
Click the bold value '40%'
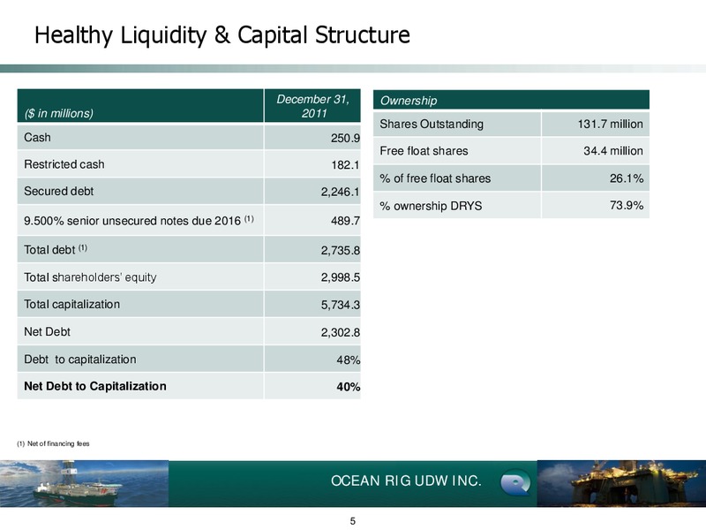pyautogui.click(x=349, y=387)
